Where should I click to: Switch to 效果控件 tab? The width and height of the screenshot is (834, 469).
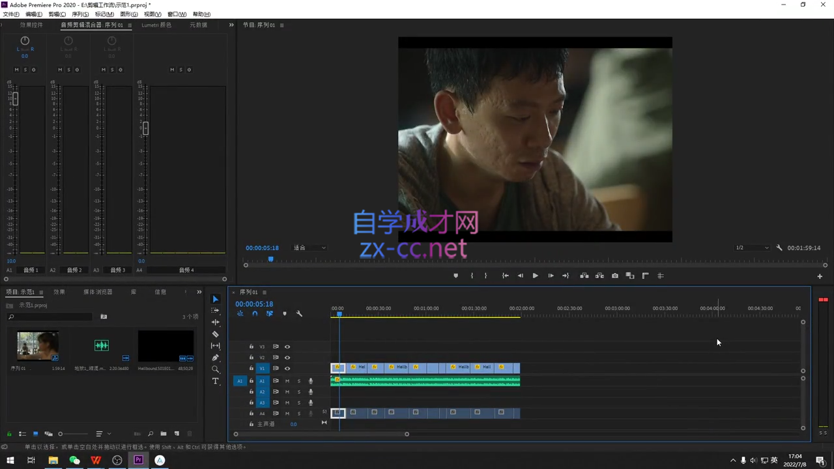point(31,25)
